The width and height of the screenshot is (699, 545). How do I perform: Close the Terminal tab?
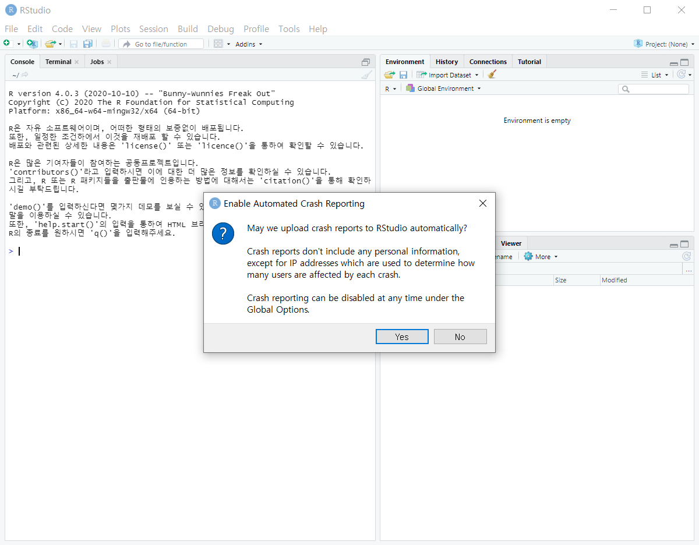pos(76,62)
